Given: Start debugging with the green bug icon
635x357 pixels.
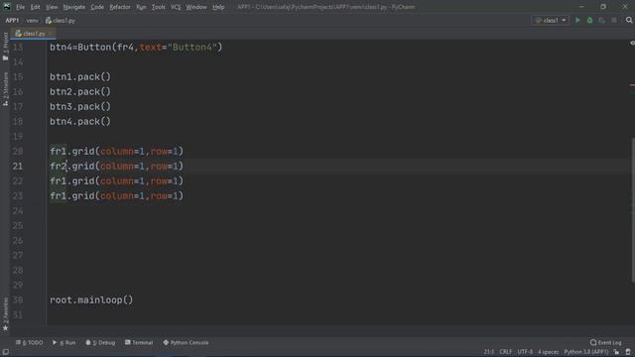Looking at the screenshot, I should (x=589, y=20).
